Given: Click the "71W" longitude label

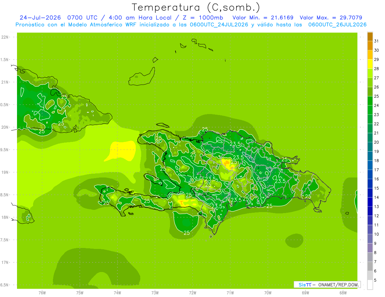Looking at the screenshot, I should 230,293.
